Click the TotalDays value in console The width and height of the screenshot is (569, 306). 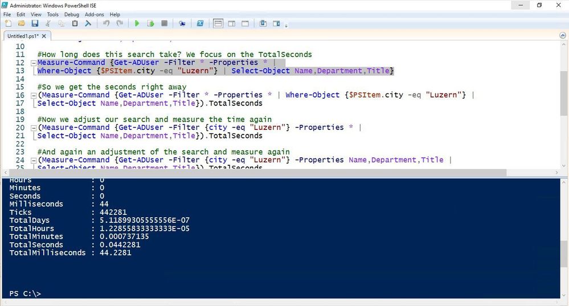pyautogui.click(x=145, y=220)
